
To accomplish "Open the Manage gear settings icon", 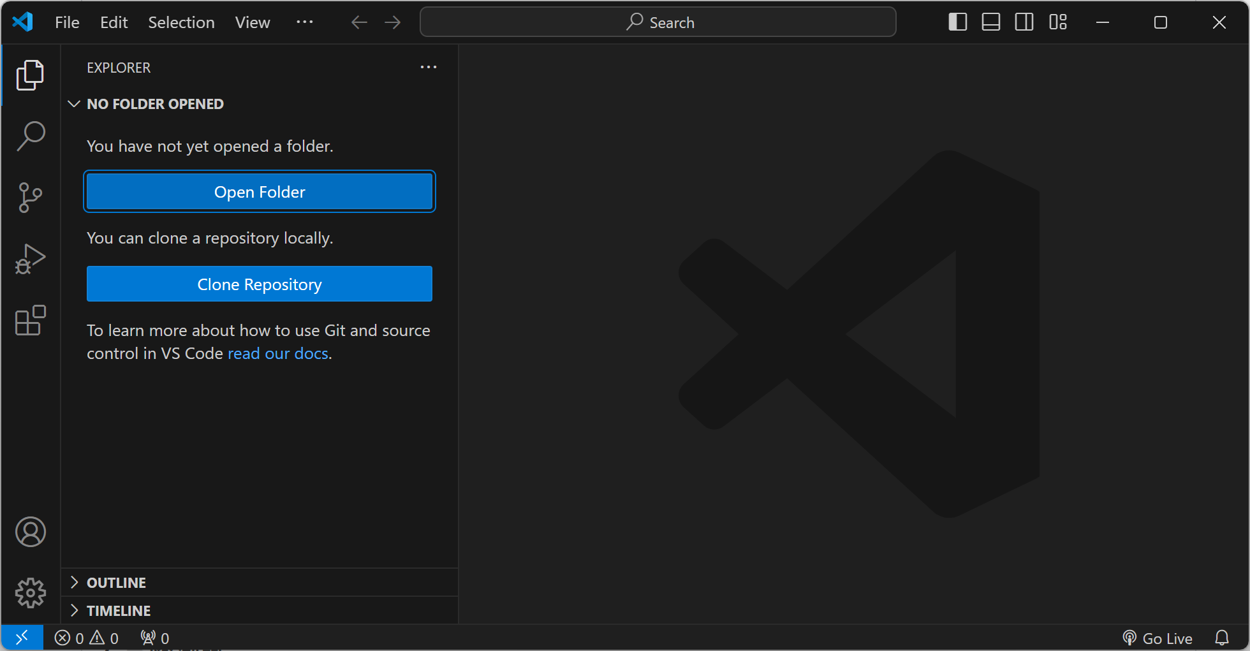I will (x=30, y=593).
